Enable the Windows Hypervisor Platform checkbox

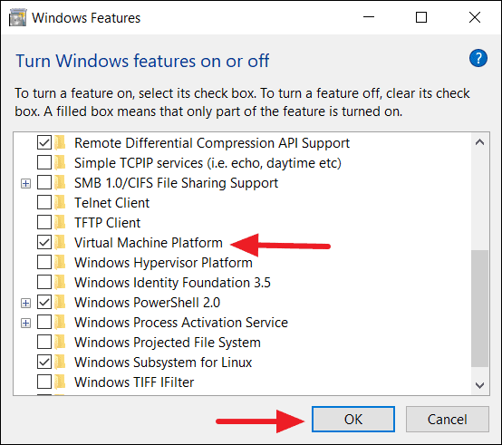click(44, 262)
